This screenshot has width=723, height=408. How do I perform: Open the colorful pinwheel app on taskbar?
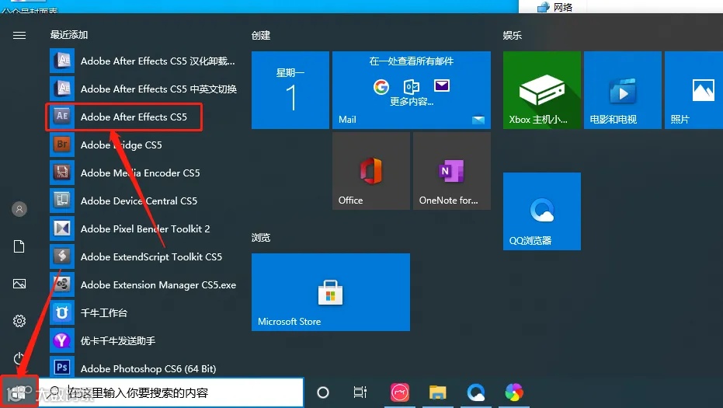tap(514, 392)
